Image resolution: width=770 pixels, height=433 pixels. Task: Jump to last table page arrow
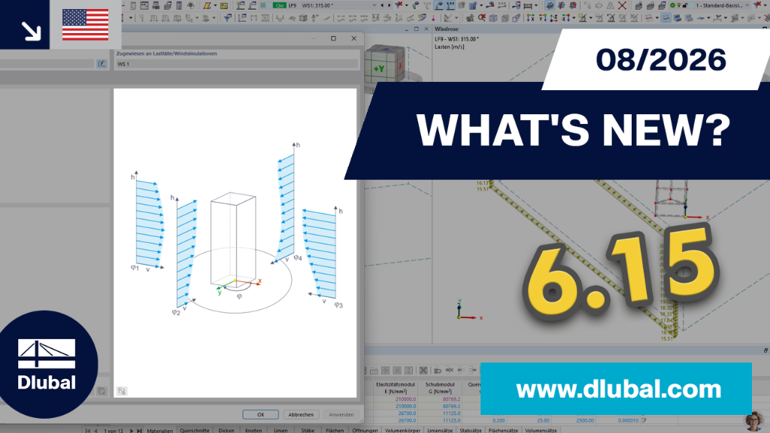(x=139, y=431)
